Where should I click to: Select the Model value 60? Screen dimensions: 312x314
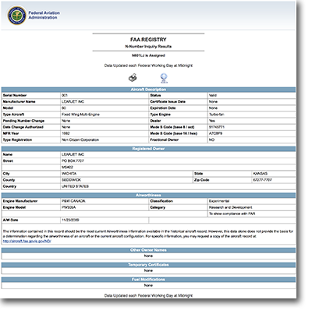click(64, 108)
